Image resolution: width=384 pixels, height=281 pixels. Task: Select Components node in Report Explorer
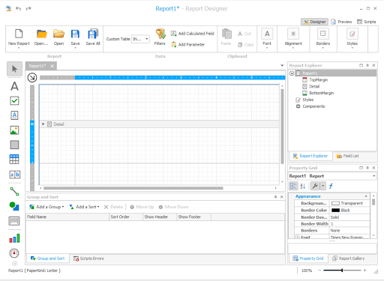[x=310, y=106]
